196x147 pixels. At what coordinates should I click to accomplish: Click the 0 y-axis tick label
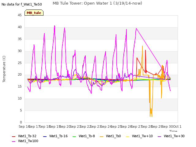(x=21, y=122)
